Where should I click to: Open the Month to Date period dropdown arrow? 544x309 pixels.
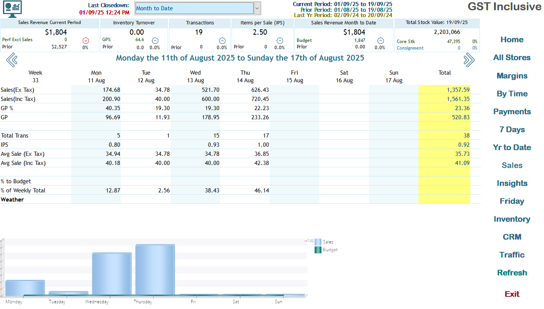257,8
